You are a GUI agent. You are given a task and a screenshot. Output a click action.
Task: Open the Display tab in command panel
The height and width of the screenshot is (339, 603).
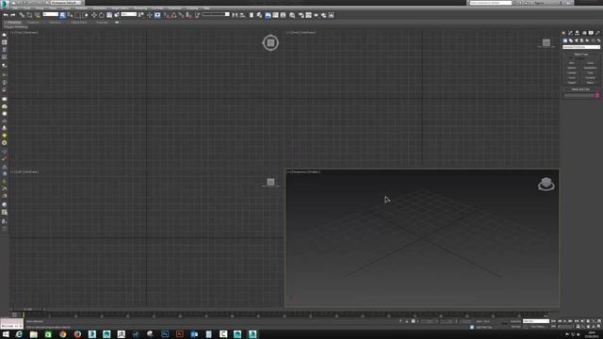pyautogui.click(x=591, y=33)
